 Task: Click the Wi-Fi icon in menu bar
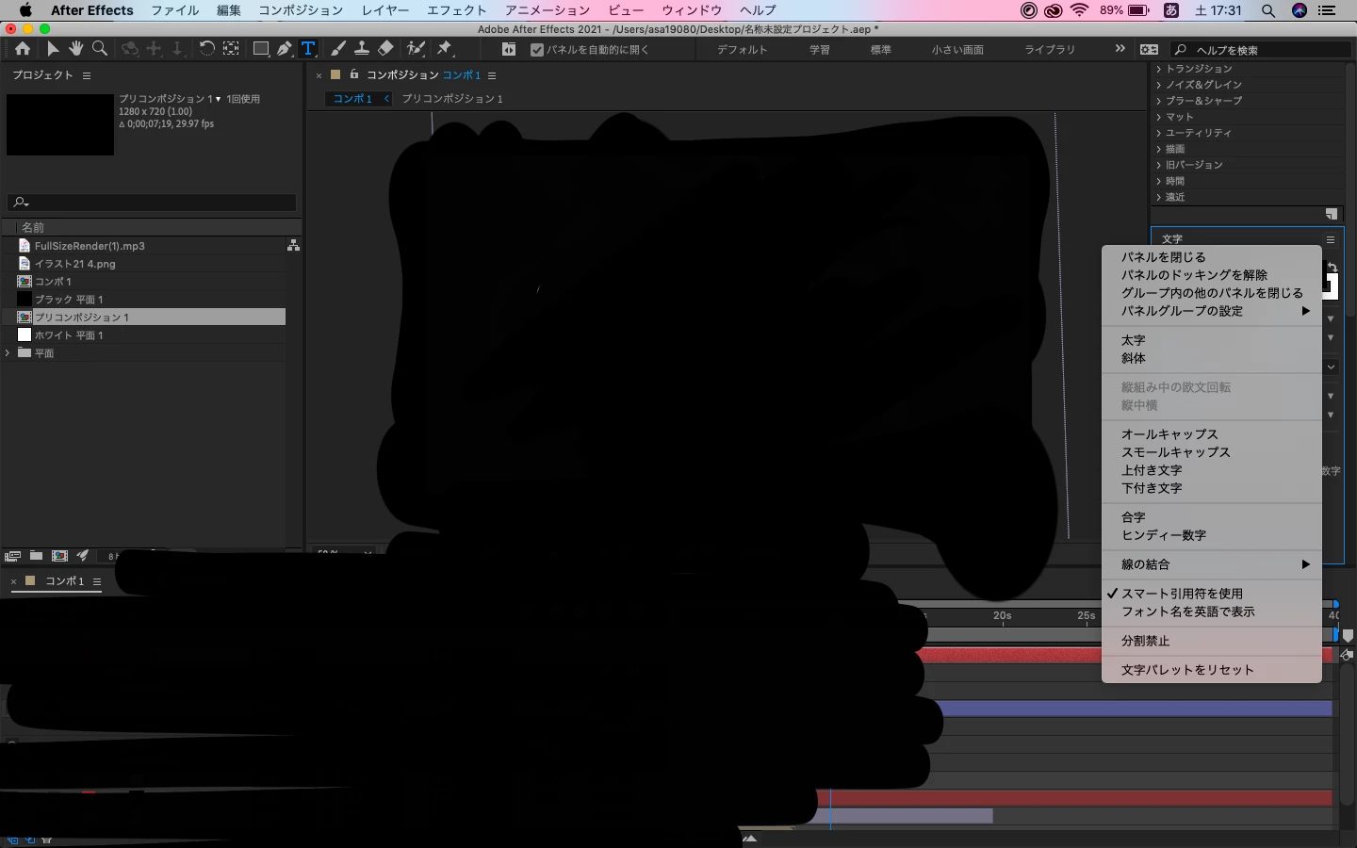1080,10
